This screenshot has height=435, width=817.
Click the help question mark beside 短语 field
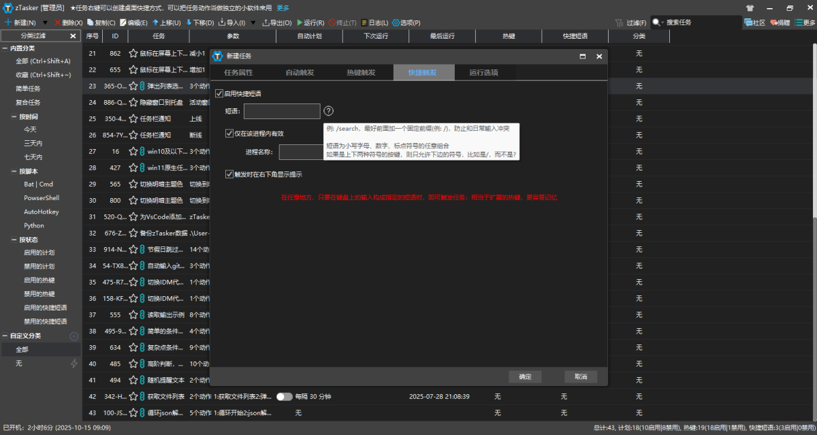[x=329, y=111]
